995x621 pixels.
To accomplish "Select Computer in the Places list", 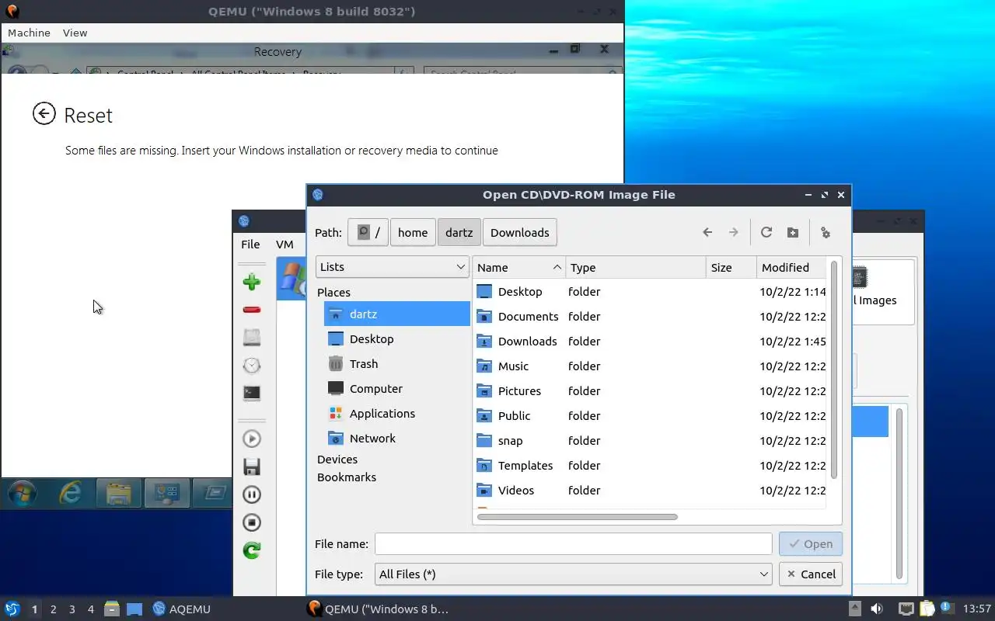I will (x=397, y=388).
